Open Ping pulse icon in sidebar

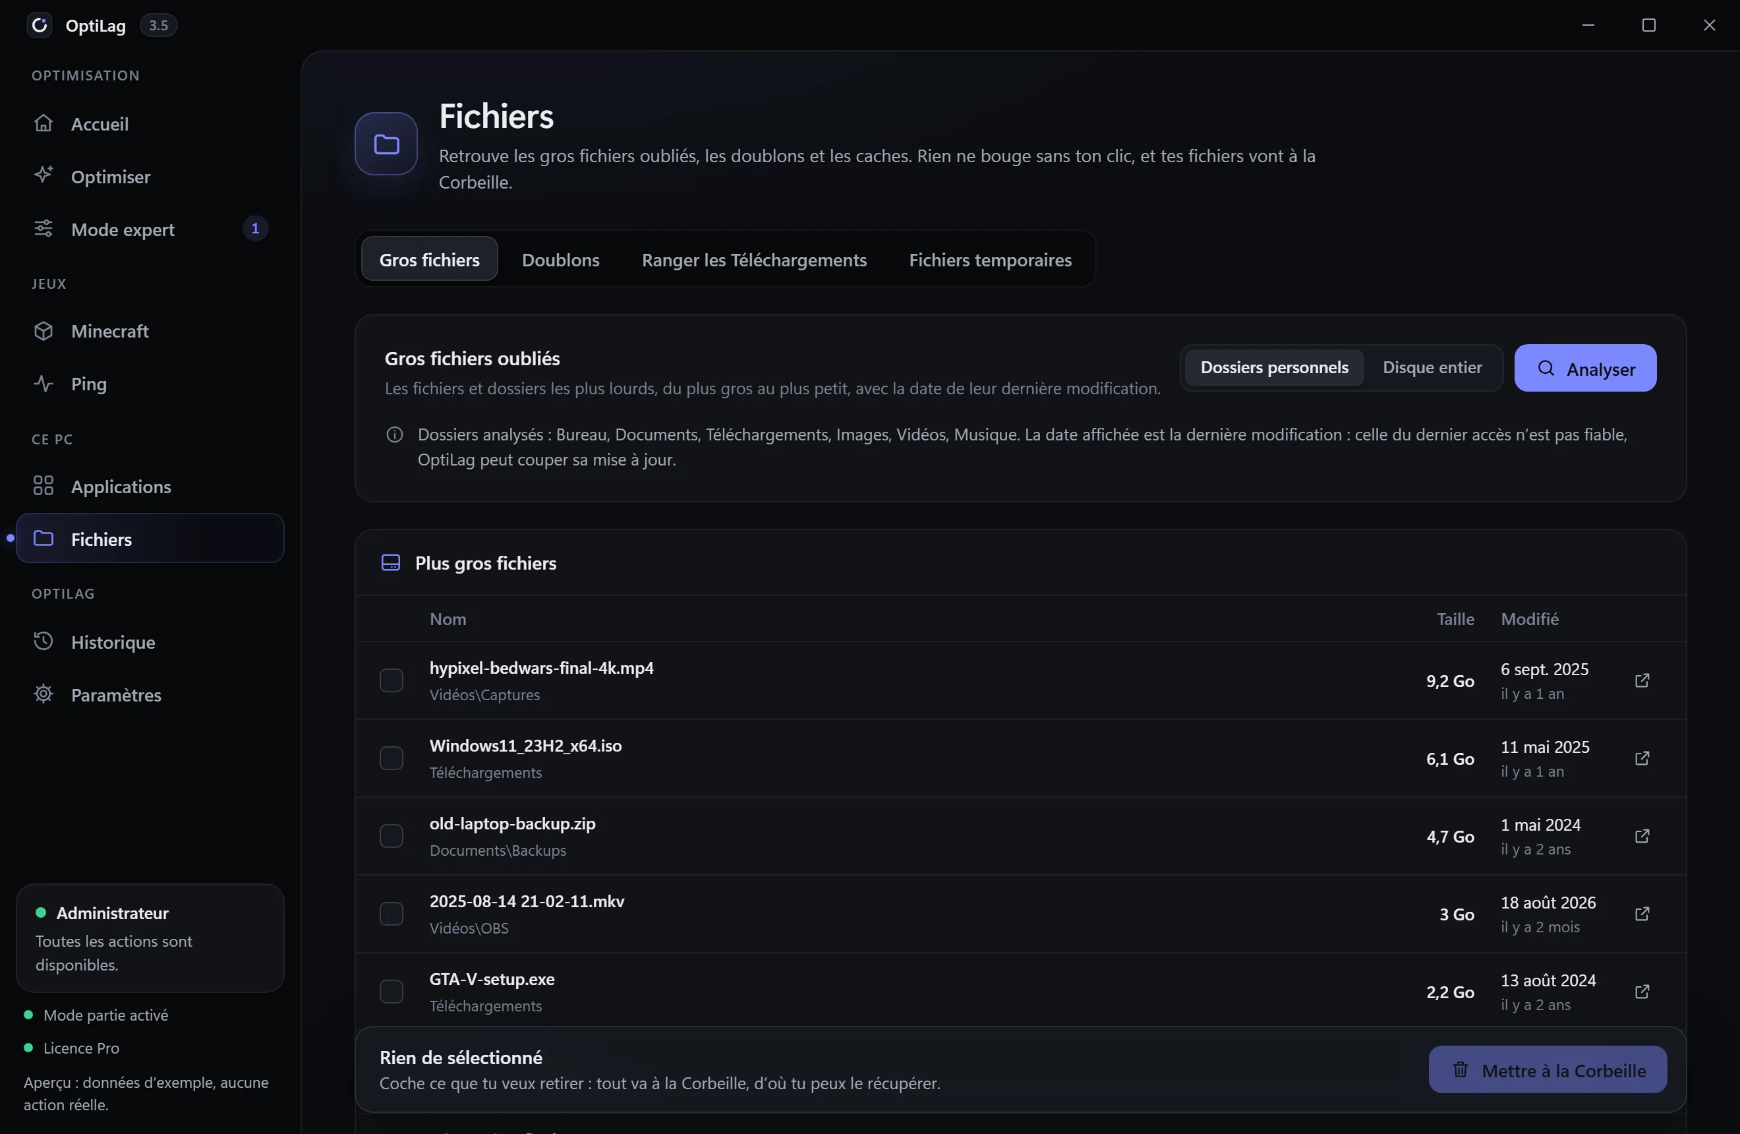click(x=43, y=383)
